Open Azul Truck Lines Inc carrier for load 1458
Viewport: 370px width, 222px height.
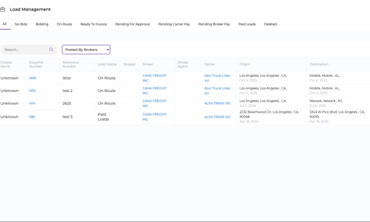217,78
